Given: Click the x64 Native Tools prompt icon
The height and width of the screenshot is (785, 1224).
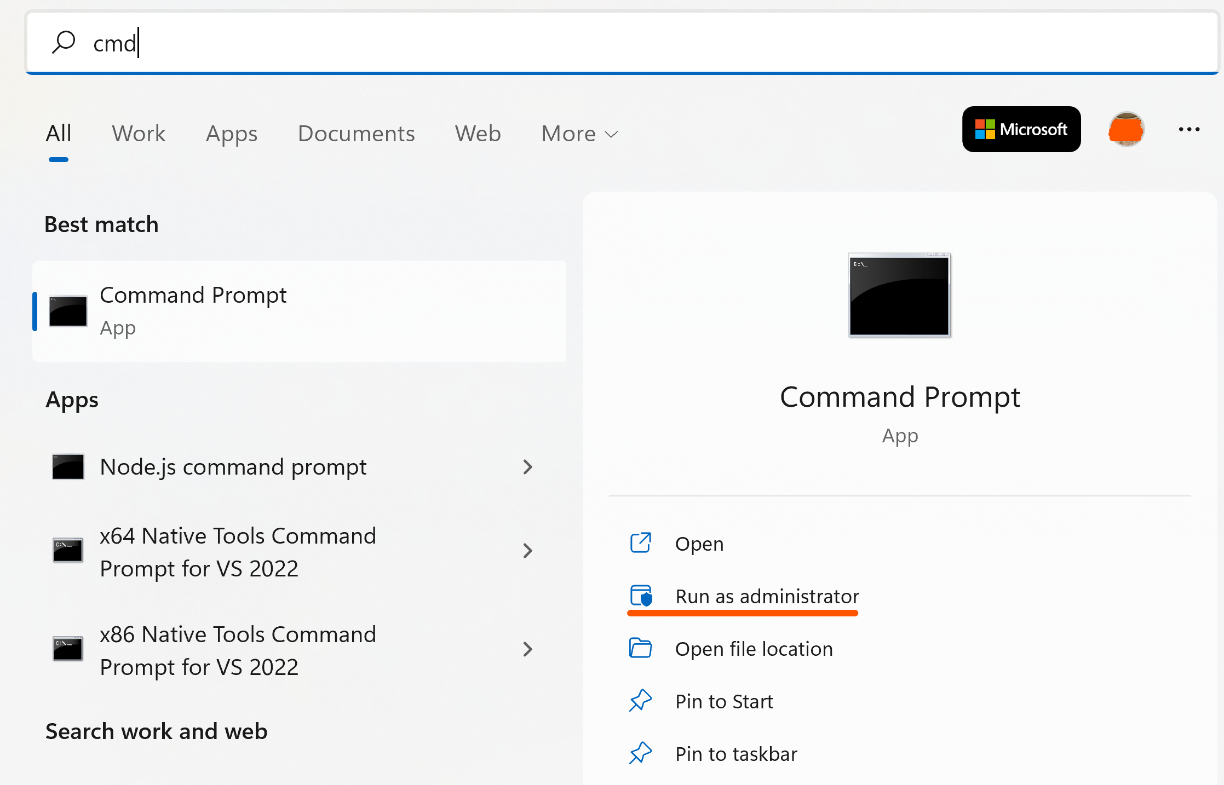Looking at the screenshot, I should (x=68, y=551).
